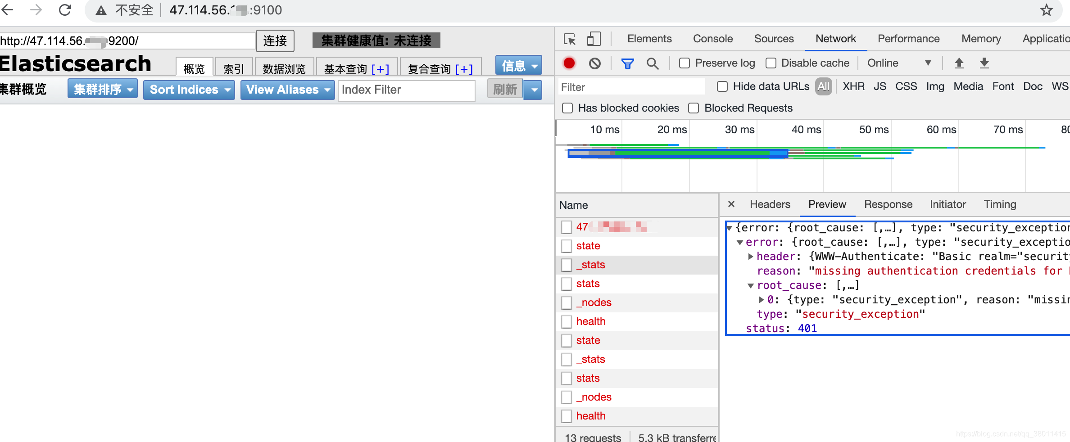This screenshot has height=442, width=1070.
Task: Toggle the network filter funnel icon
Action: (x=627, y=63)
